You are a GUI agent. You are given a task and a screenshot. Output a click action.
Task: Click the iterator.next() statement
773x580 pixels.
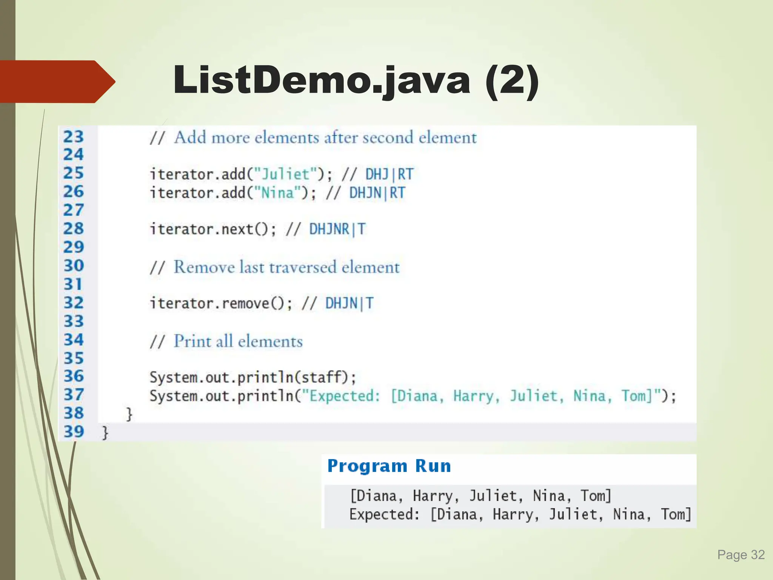[213, 229]
